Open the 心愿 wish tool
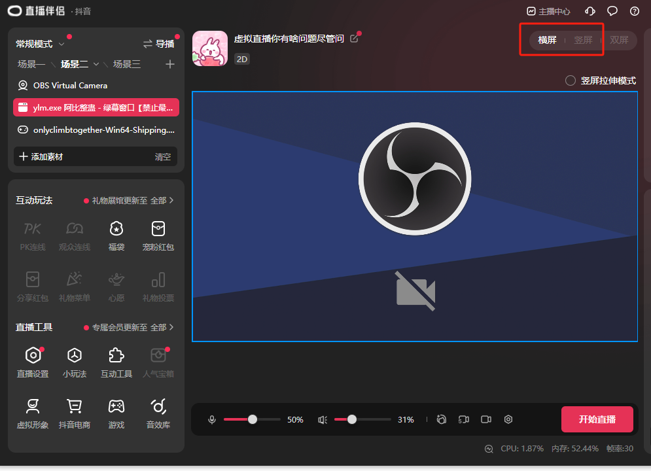The width and height of the screenshot is (651, 471). (116, 287)
